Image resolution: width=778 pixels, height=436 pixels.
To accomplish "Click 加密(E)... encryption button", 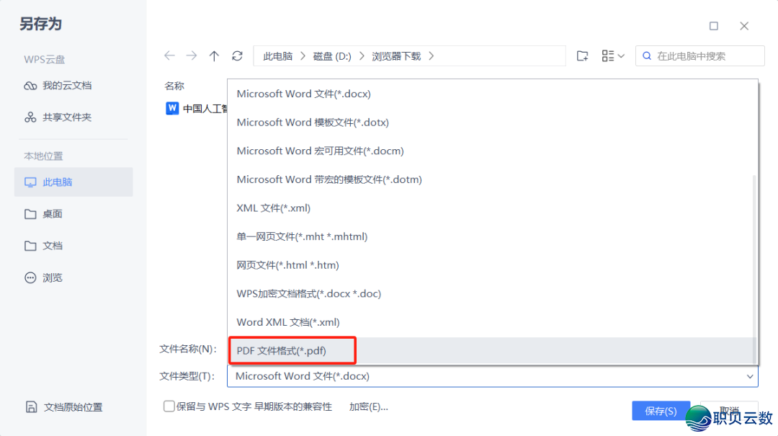I will 368,406.
